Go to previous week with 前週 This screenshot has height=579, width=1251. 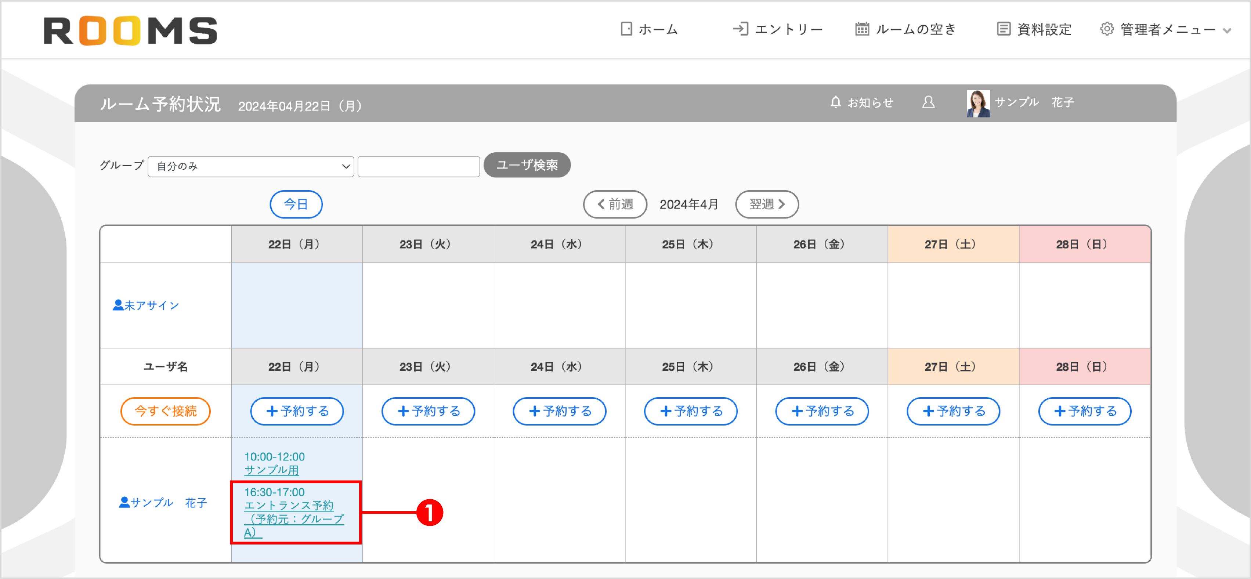click(615, 204)
